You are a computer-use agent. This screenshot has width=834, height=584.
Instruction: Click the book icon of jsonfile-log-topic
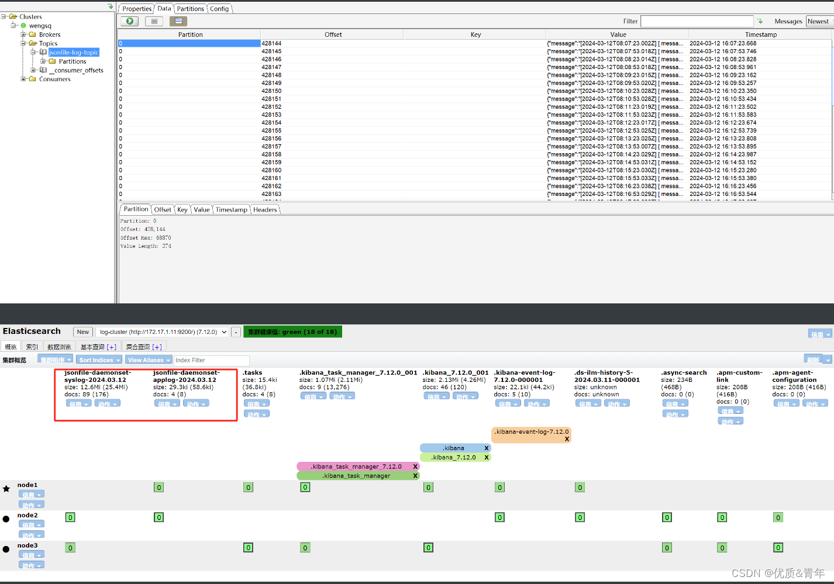tap(43, 52)
